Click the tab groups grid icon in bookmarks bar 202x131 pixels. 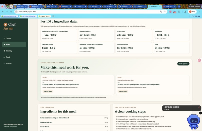(53, 16)
